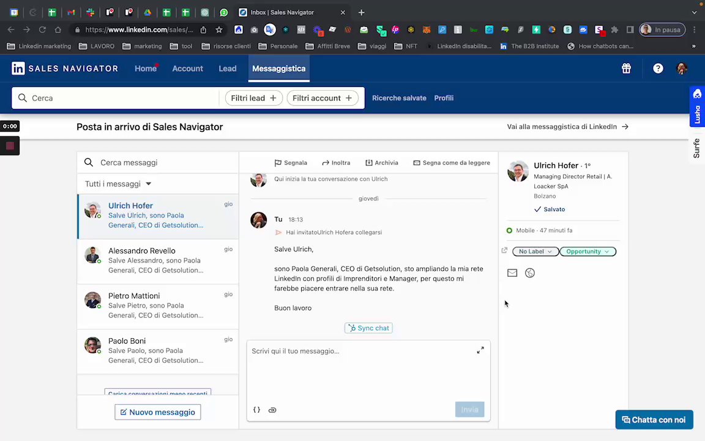
Task: Go to the Home tab
Action: point(146,69)
